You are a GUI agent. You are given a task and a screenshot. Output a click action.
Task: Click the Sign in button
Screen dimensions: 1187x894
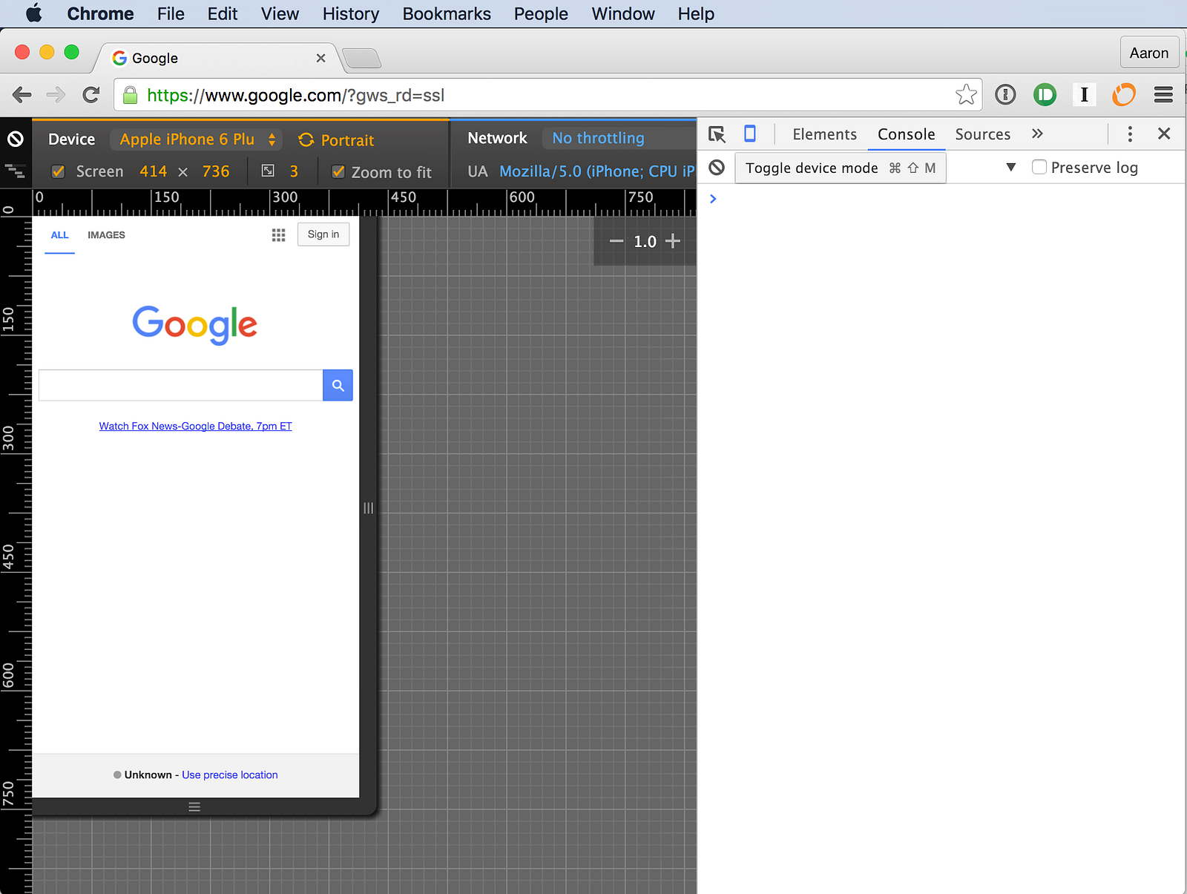(x=323, y=234)
